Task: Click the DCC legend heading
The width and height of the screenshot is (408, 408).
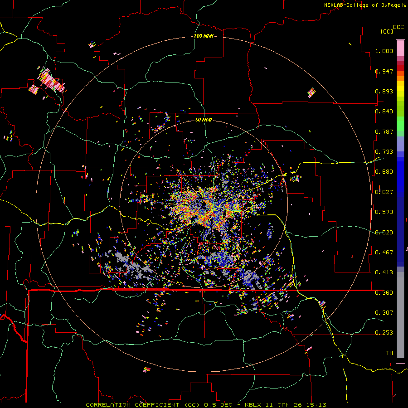Action: click(398, 27)
